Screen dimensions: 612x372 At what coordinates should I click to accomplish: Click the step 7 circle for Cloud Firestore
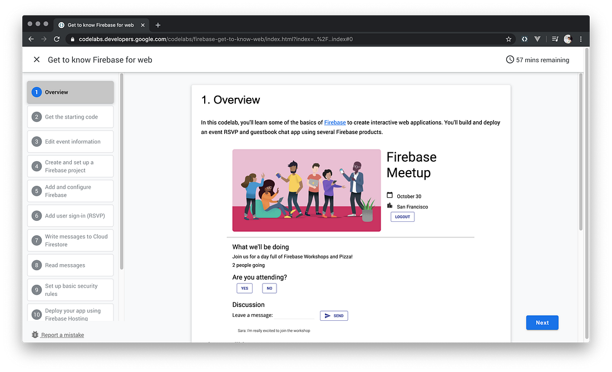click(x=36, y=240)
